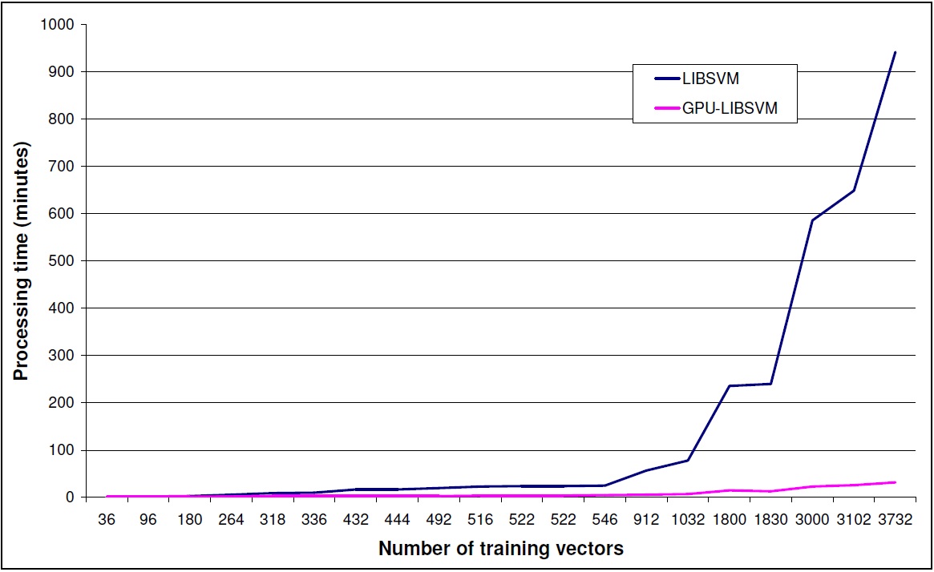Click the 546 x-axis label
Image resolution: width=934 pixels, height=572 pixels.
pyautogui.click(x=604, y=520)
